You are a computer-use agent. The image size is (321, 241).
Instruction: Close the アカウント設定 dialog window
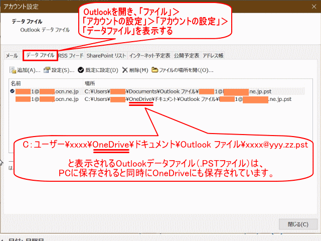(314, 7)
